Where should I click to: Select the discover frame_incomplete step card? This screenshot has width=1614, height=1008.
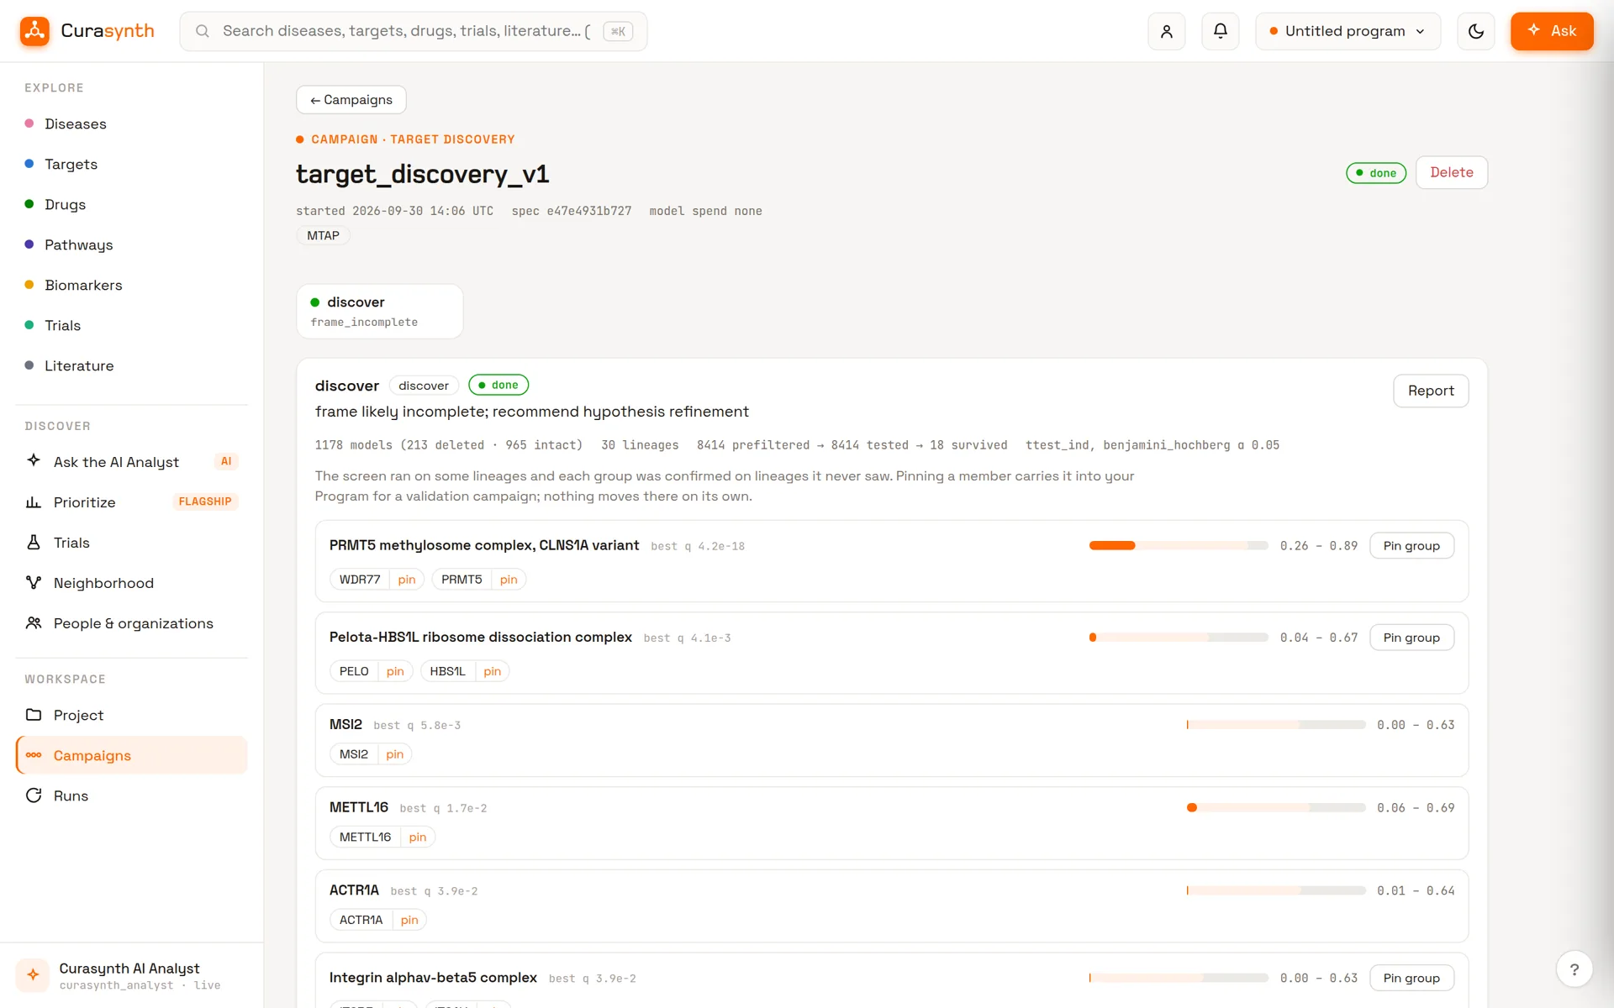tap(380, 312)
